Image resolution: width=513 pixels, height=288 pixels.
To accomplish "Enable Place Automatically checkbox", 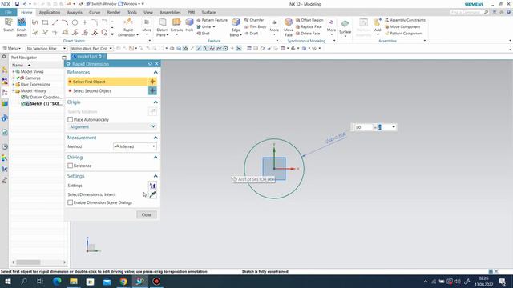I will pyautogui.click(x=70, y=119).
